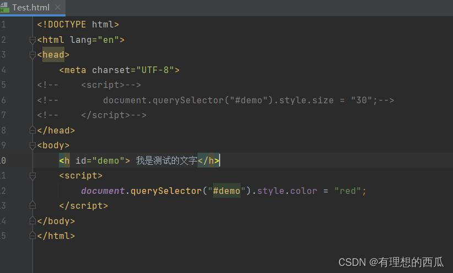
Task: Click the commented </script>--> line
Action: [92, 115]
